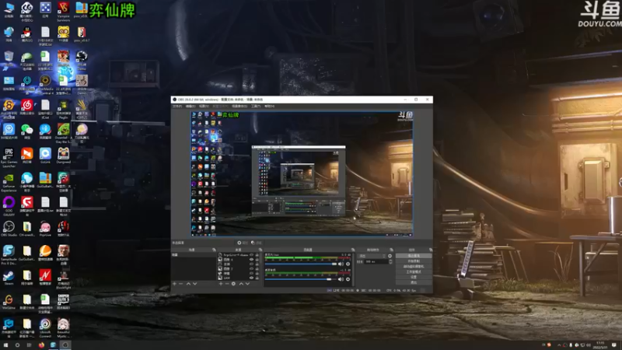Toggle visibility of PrprLive source

click(251, 255)
